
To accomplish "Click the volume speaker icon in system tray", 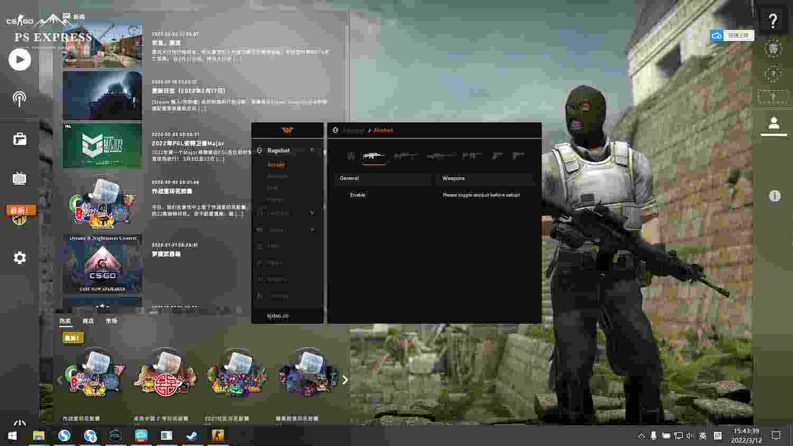I will tap(689, 435).
